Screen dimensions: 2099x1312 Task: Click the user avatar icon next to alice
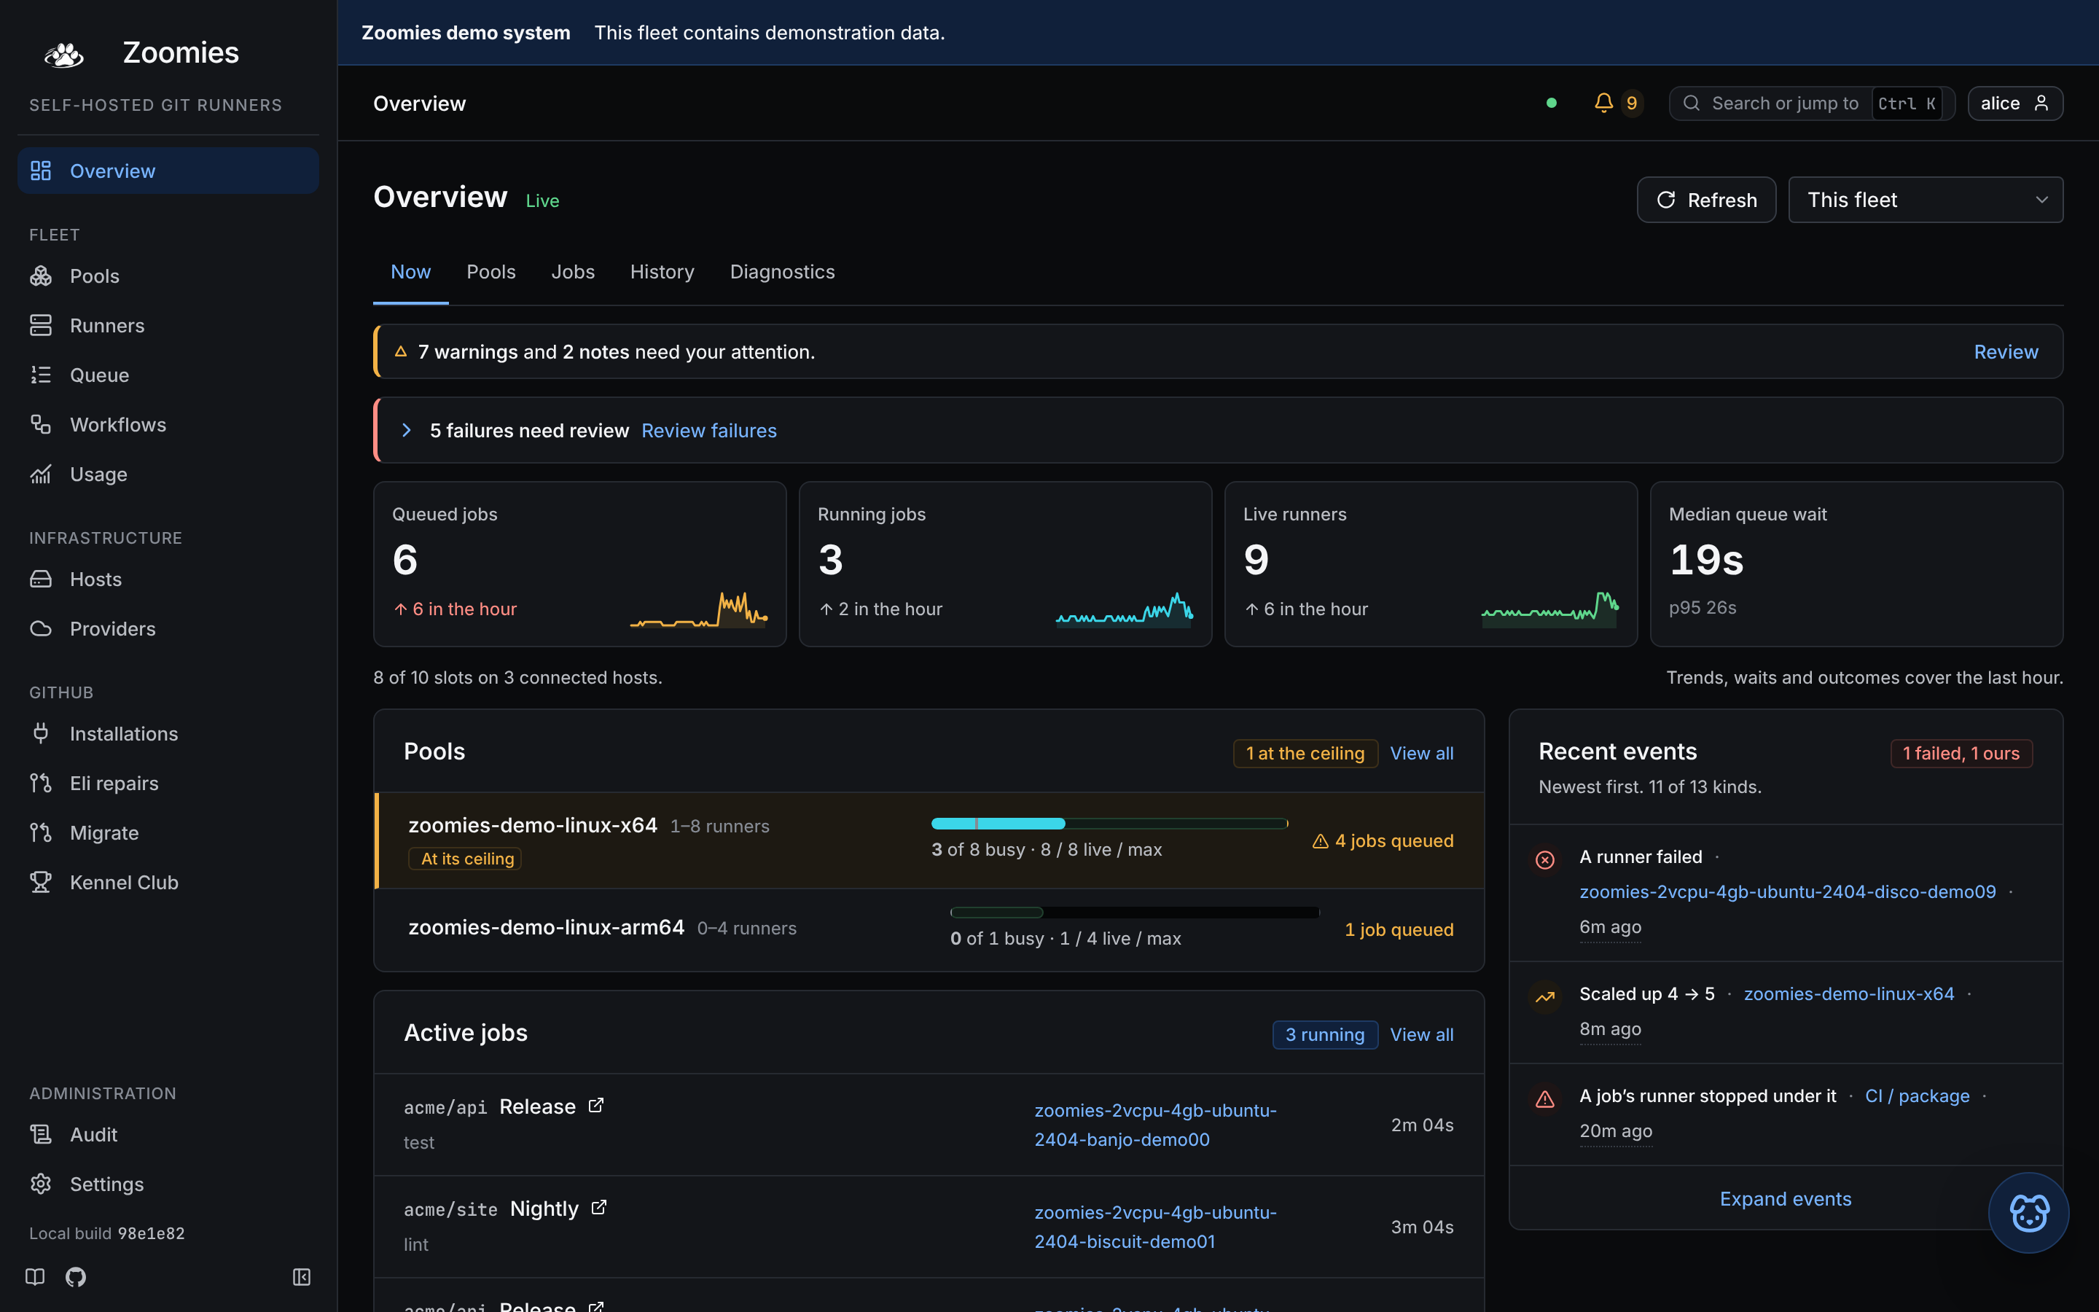click(x=2041, y=104)
